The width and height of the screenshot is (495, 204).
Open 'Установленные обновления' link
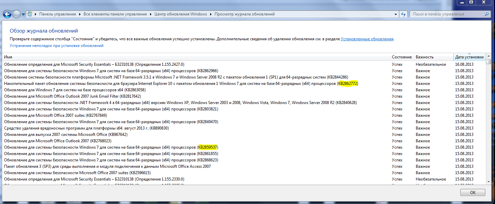point(367,39)
